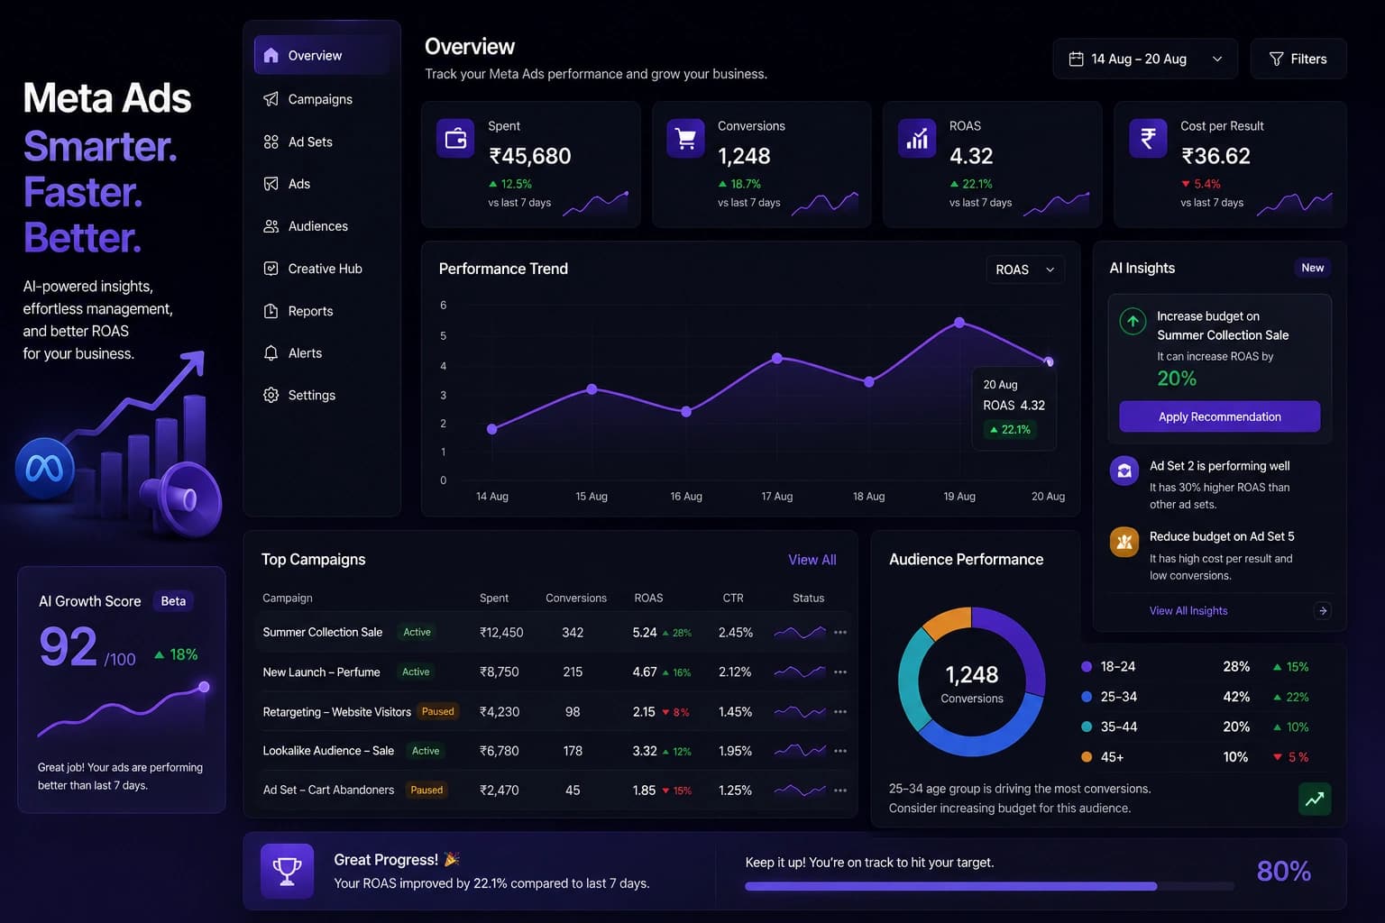Click the Audiences people icon
Image resolution: width=1385 pixels, height=923 pixels.
[x=271, y=226]
